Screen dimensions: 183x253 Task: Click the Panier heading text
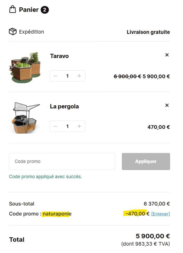29,10
